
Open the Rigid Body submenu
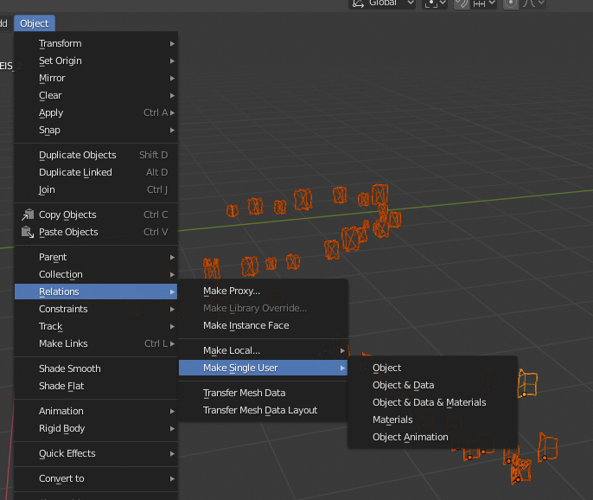(96, 428)
